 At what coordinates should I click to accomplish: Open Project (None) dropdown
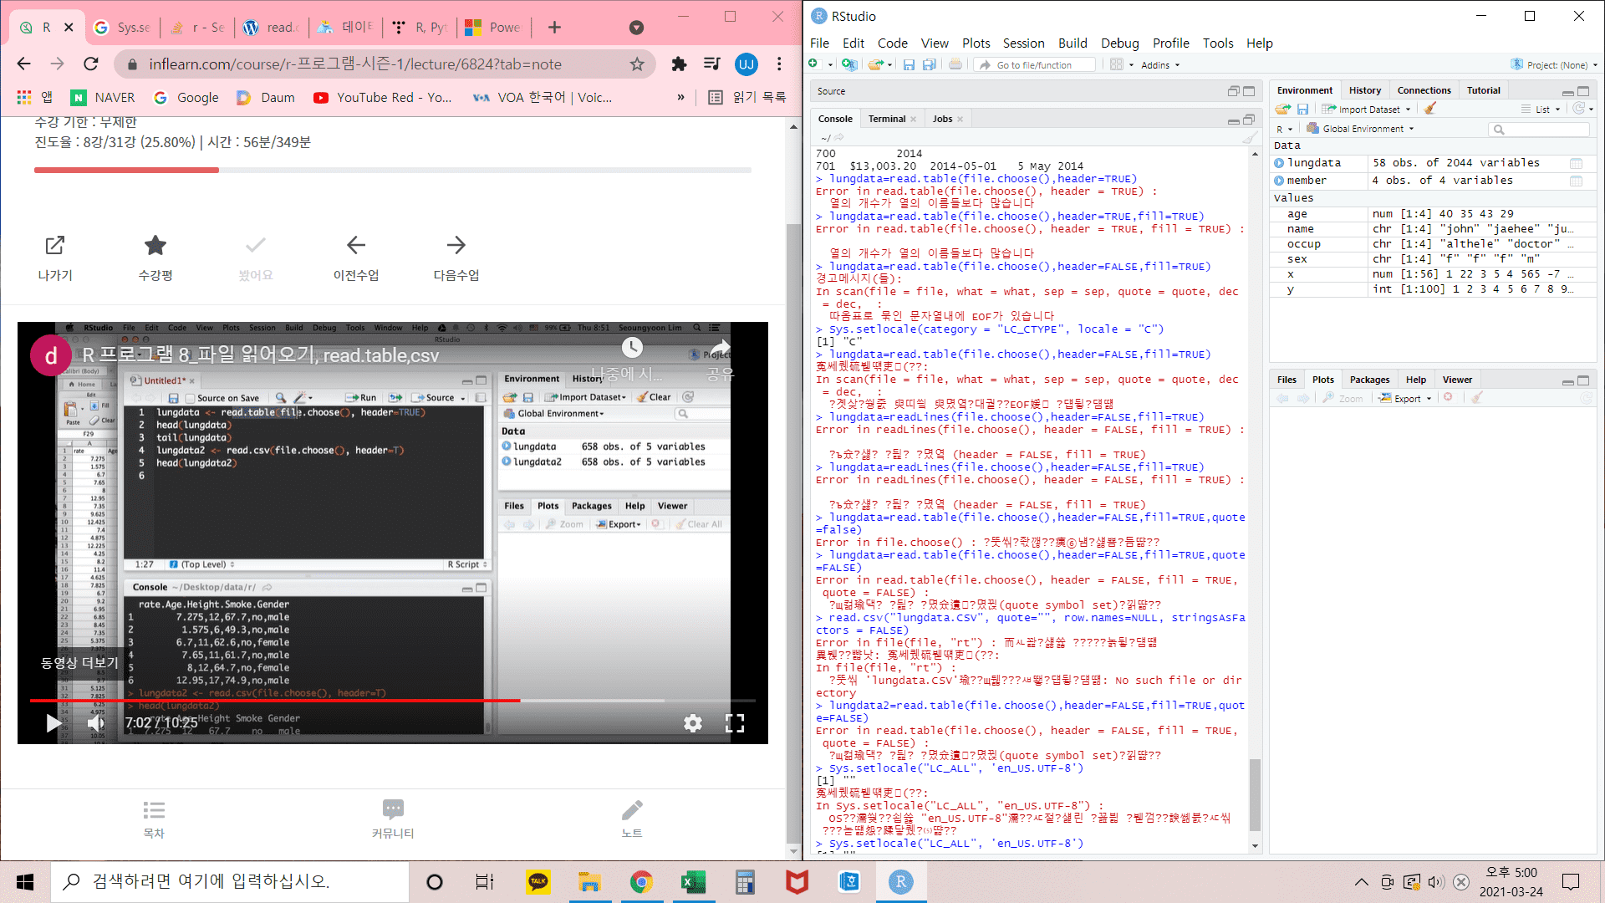point(1554,65)
